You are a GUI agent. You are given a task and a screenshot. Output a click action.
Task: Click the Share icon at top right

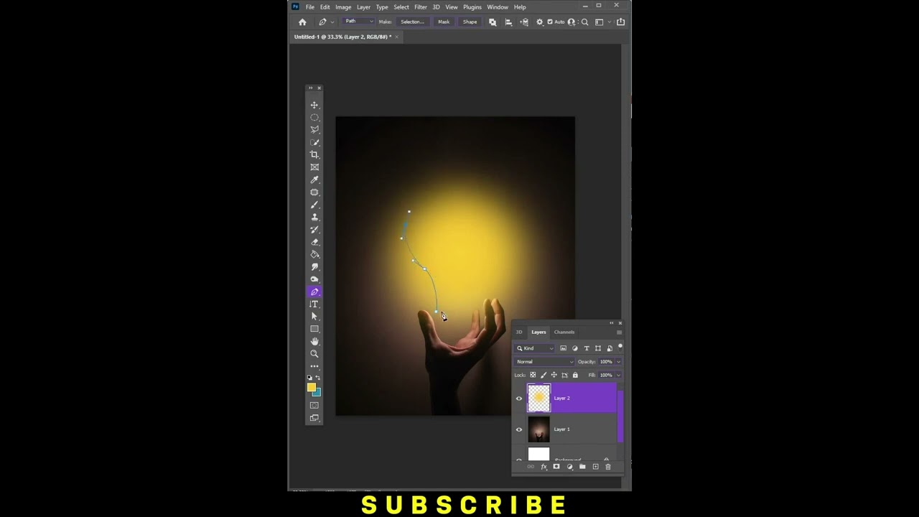[x=620, y=22]
